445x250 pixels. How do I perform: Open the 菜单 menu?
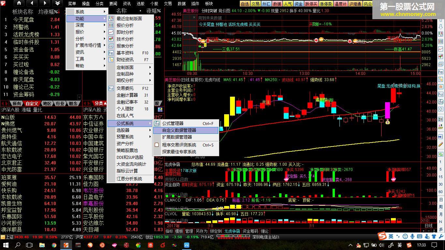pos(72,4)
